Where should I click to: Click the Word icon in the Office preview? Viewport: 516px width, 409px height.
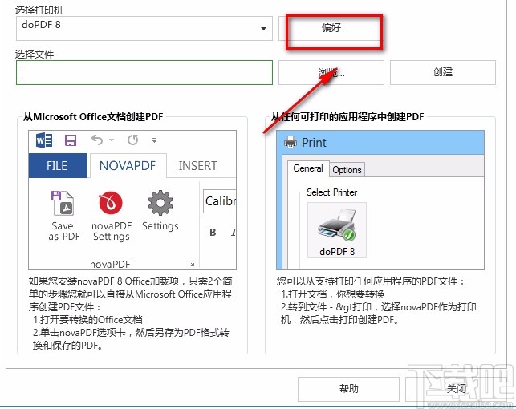pos(44,140)
